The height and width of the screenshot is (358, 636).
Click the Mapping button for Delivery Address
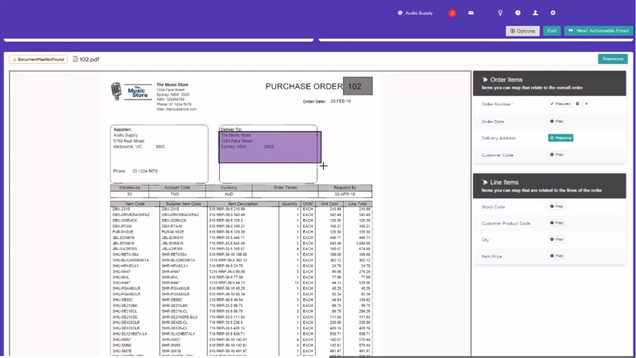click(x=560, y=138)
